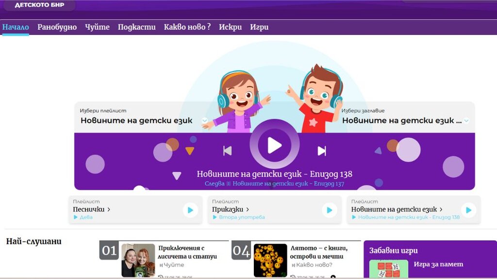Switch to the Ранобудно tab
497x279 pixels.
(57, 27)
